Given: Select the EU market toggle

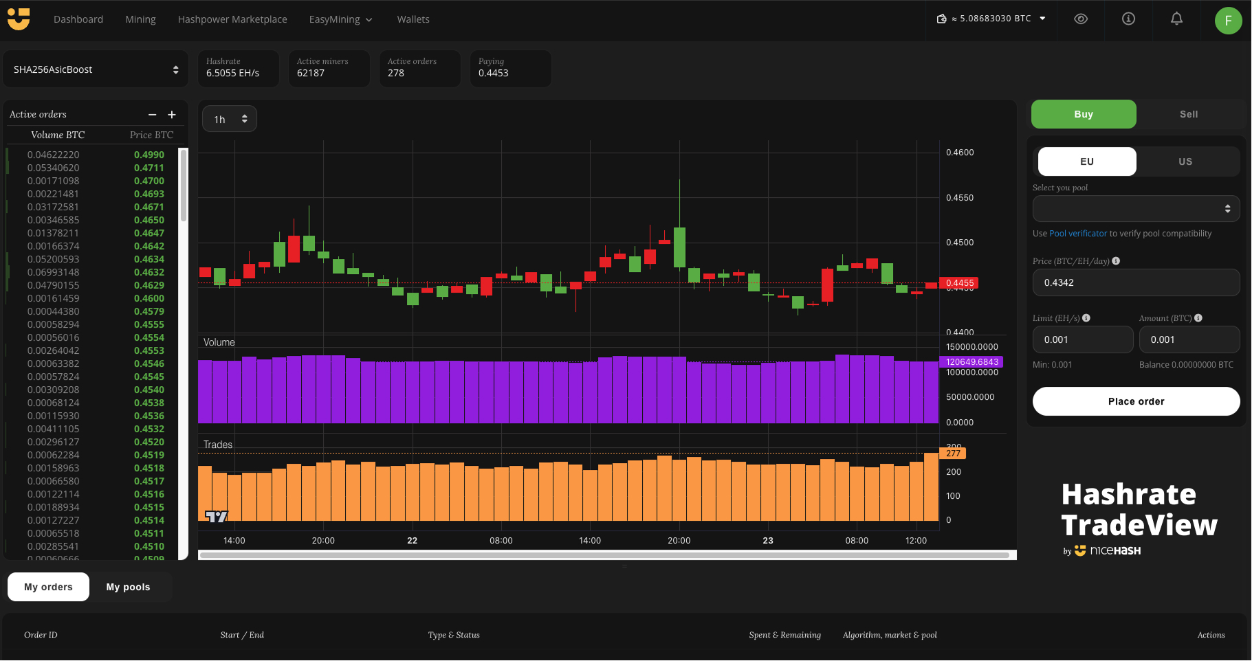Looking at the screenshot, I should click(x=1086, y=161).
